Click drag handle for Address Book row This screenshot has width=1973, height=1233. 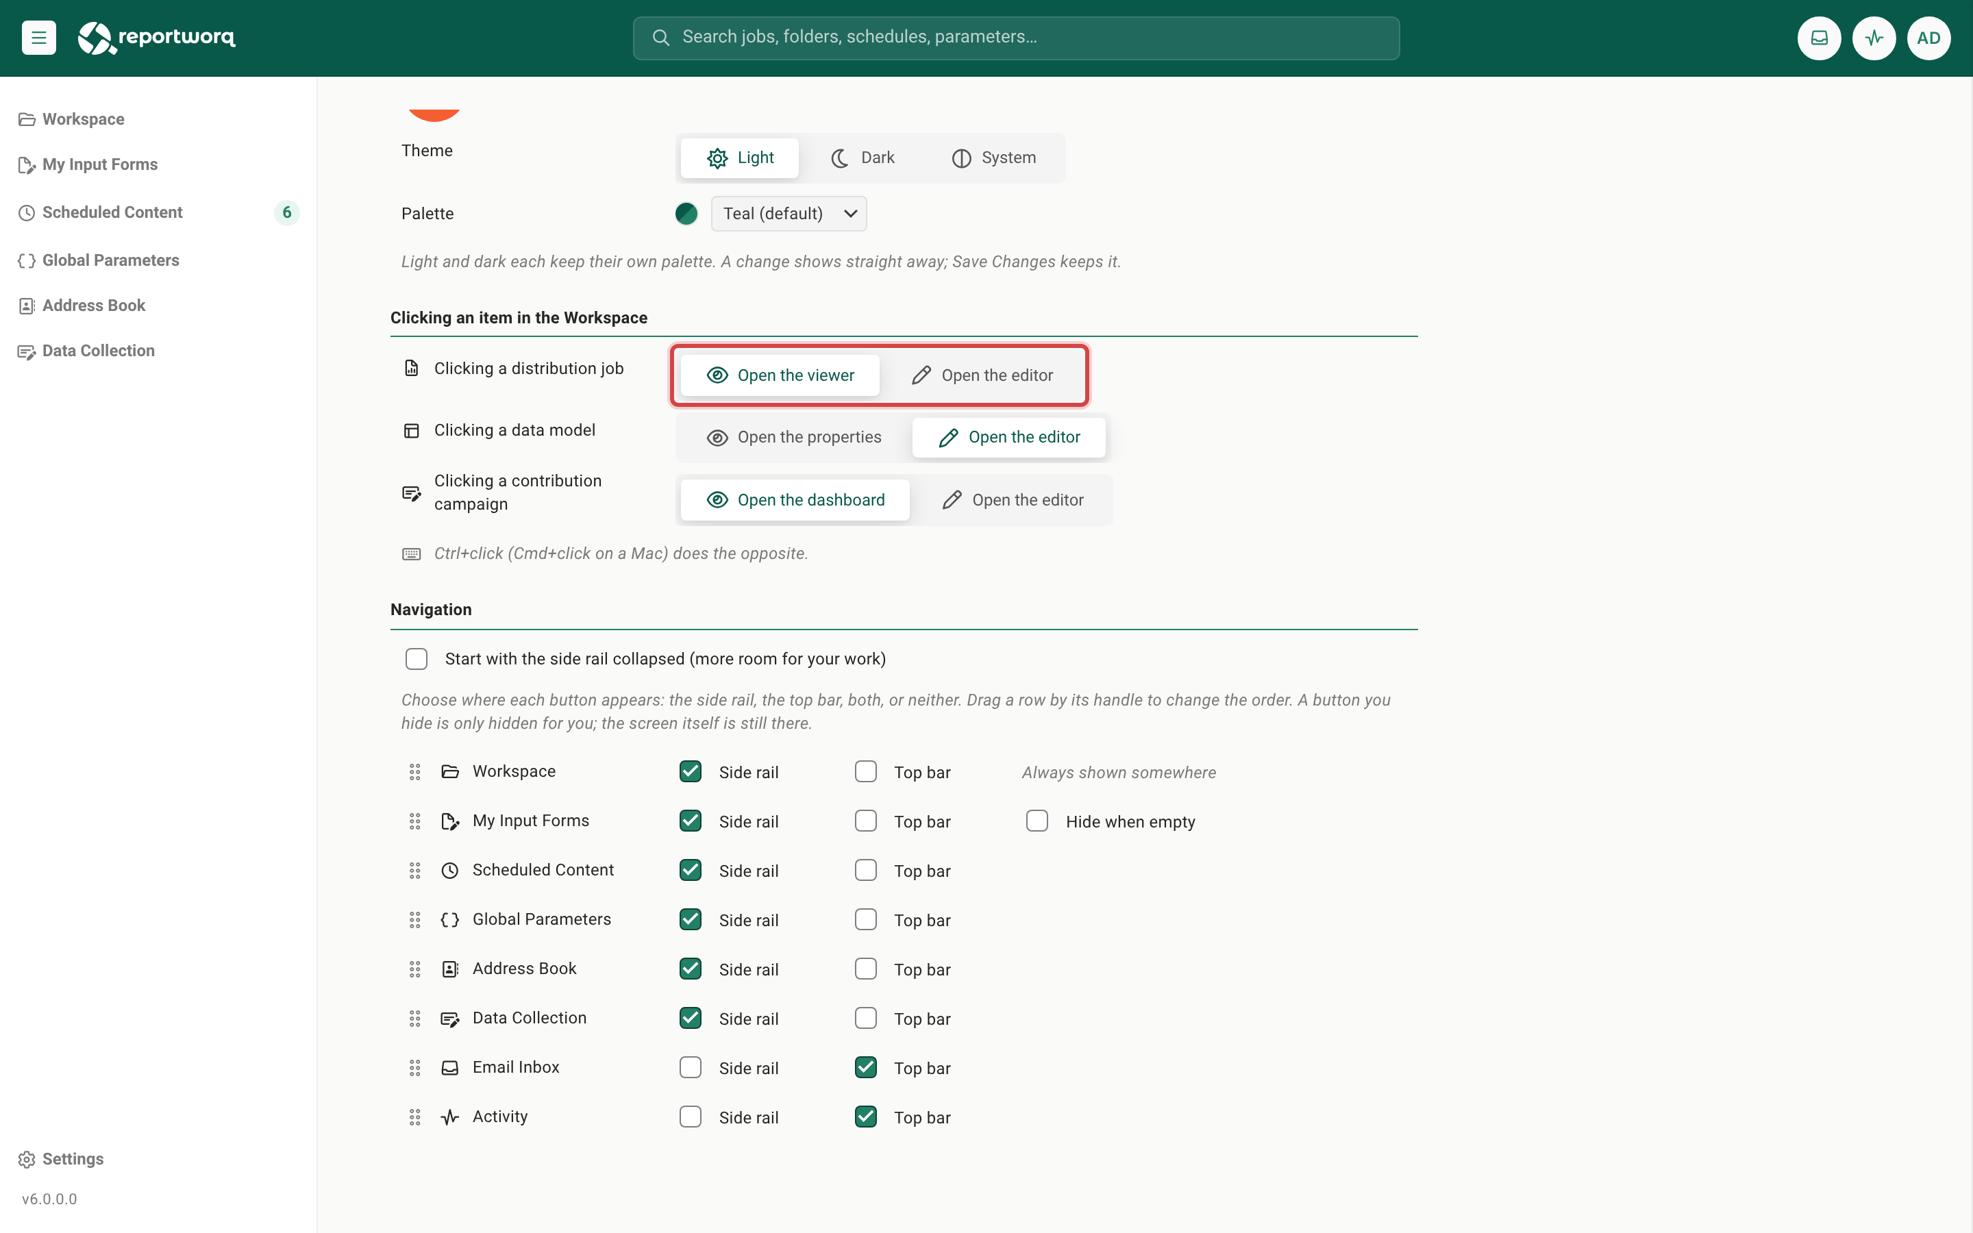coord(415,969)
